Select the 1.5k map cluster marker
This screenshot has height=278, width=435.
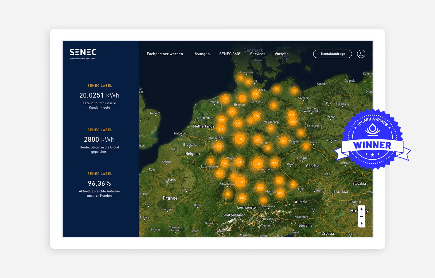(240, 139)
